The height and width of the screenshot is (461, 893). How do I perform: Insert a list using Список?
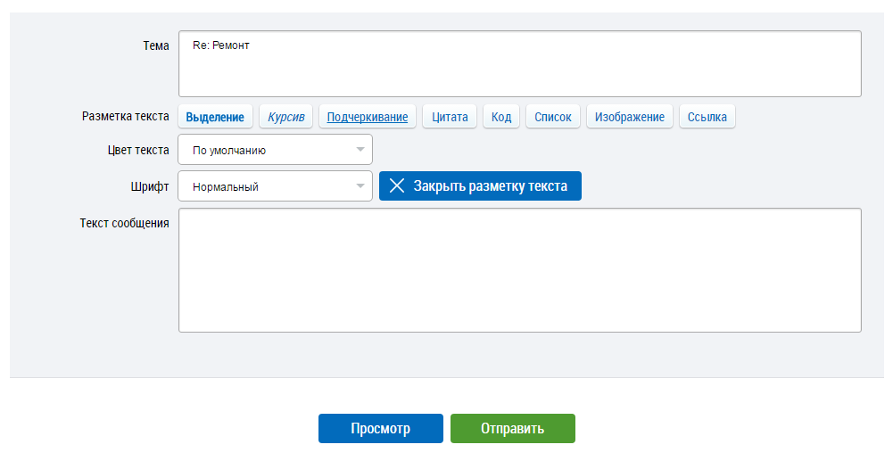click(x=553, y=117)
